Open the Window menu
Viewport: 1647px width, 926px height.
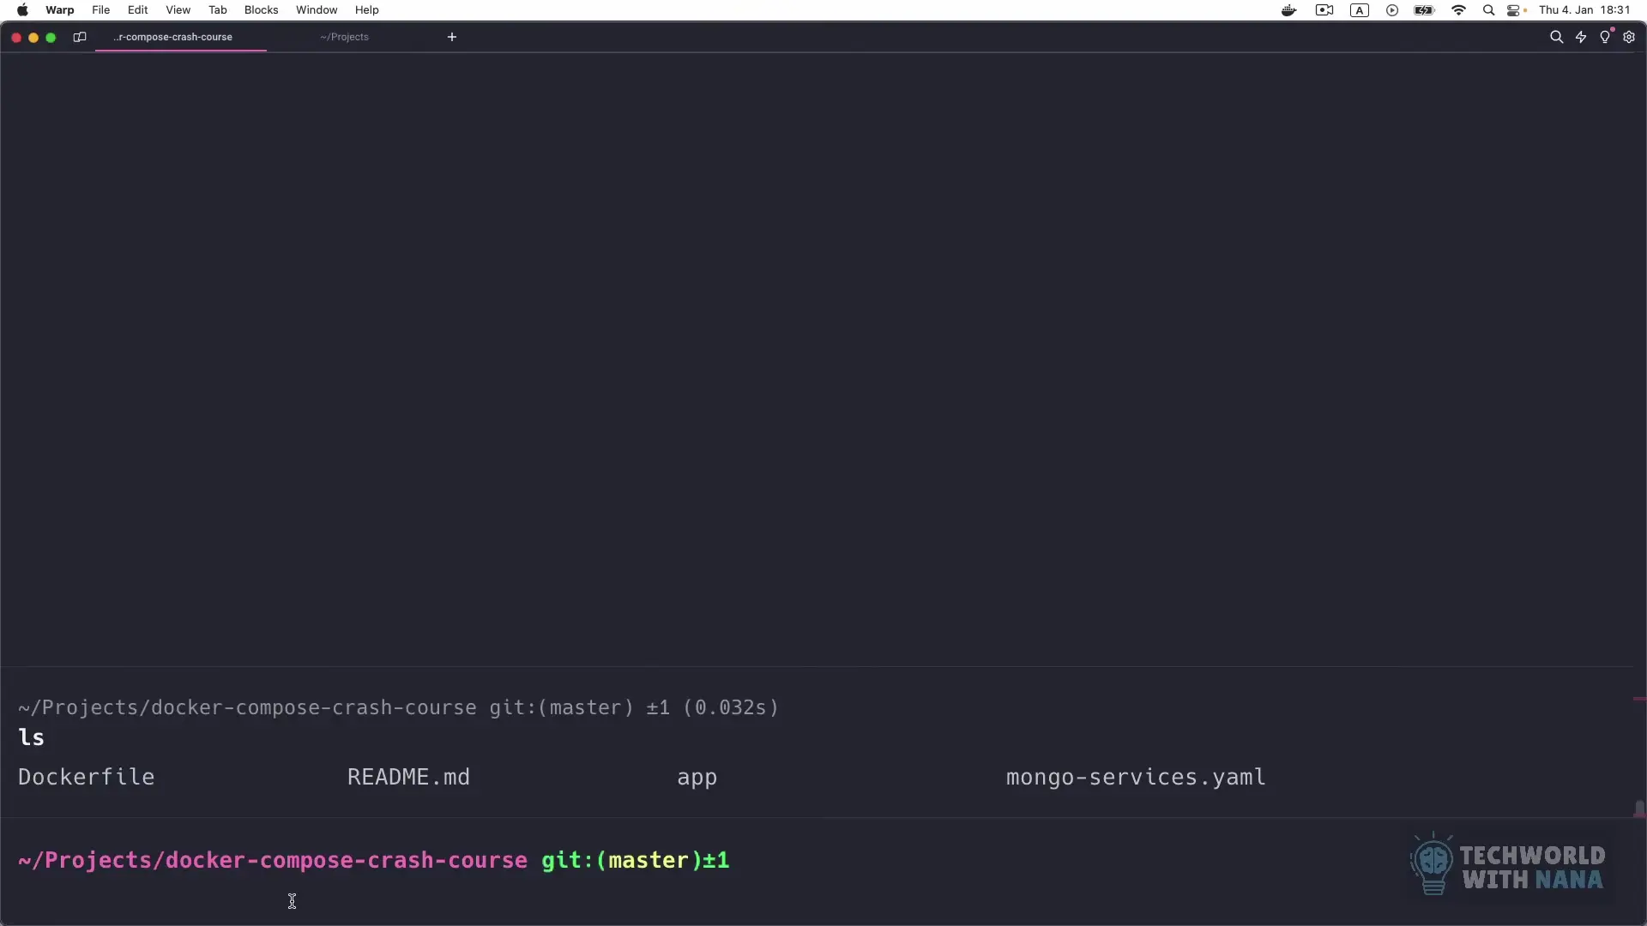click(317, 10)
